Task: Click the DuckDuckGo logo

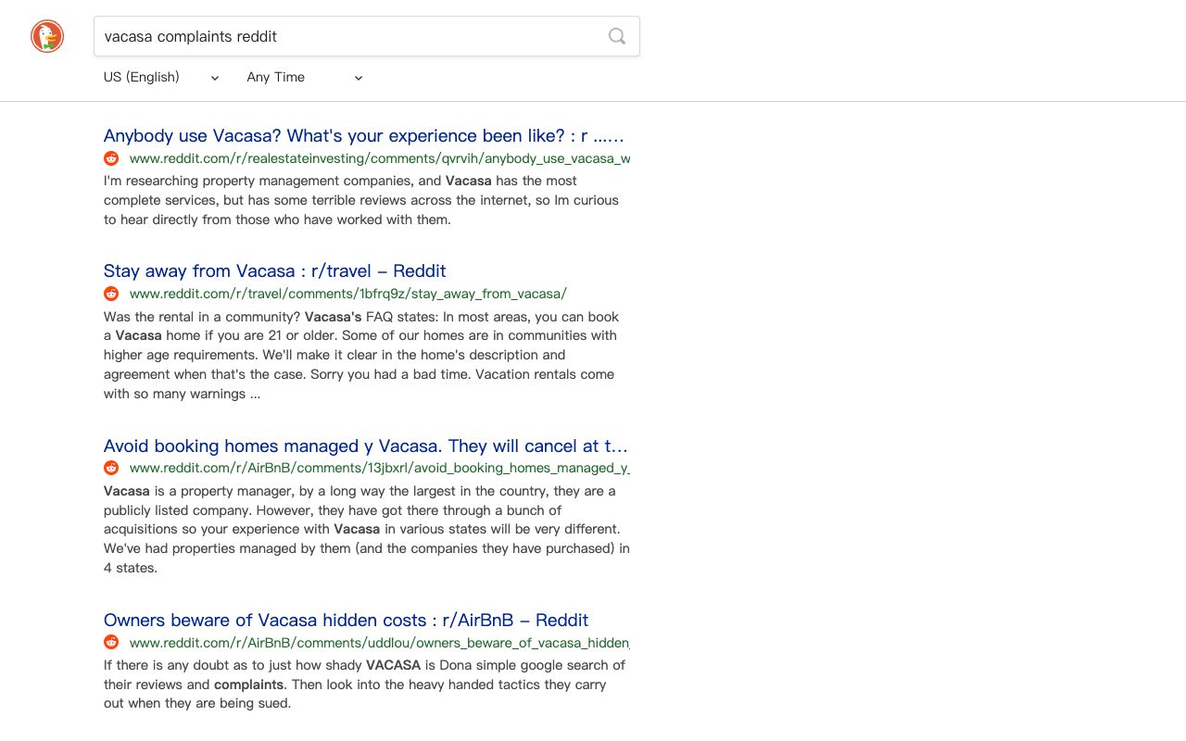Action: point(47,36)
